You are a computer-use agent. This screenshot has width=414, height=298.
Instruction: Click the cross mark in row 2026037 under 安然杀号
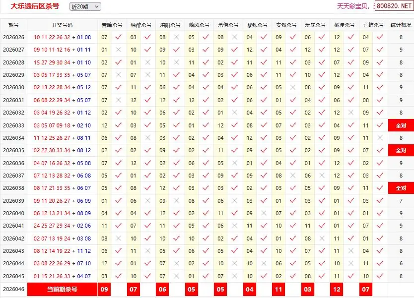(x=292, y=176)
